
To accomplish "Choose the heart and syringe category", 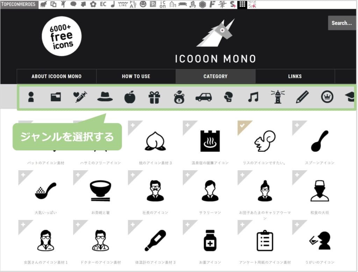I will [80, 97].
